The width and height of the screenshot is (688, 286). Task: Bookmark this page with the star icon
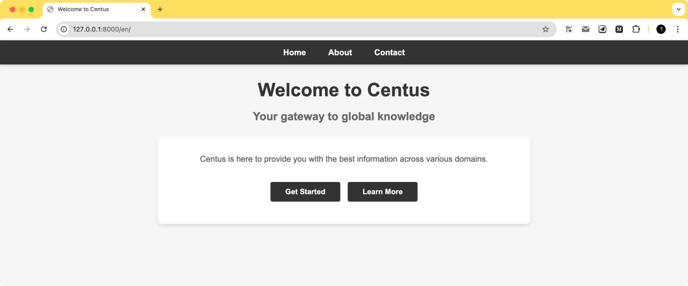pos(546,29)
